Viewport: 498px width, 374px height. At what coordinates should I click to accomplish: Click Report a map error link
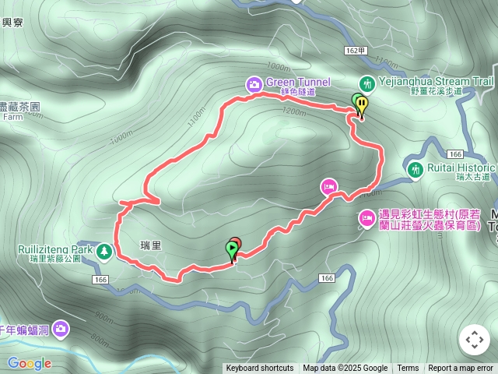tap(460, 369)
